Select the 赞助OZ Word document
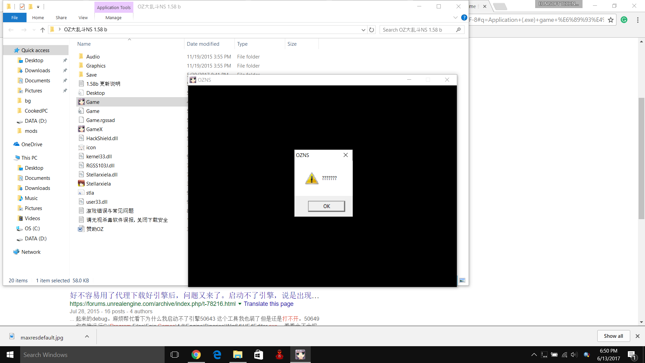The height and width of the screenshot is (363, 645). pyautogui.click(x=94, y=229)
